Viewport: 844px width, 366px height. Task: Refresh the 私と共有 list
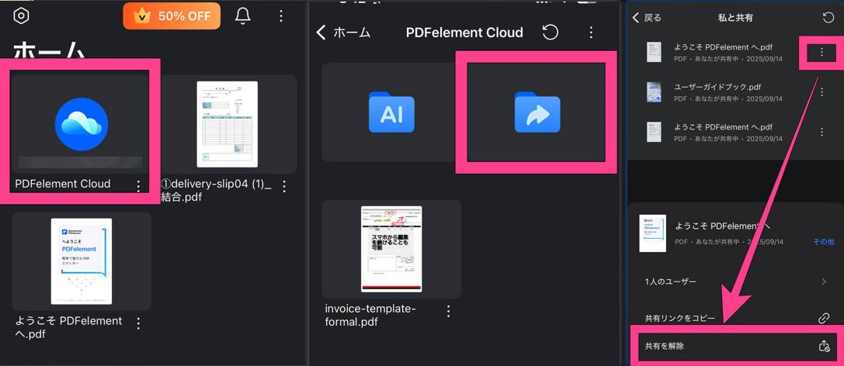point(828,18)
